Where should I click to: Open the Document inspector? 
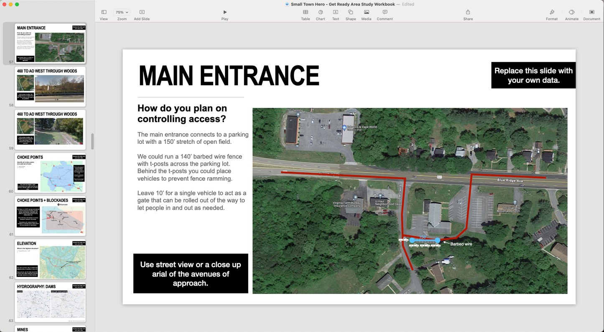pos(592,15)
